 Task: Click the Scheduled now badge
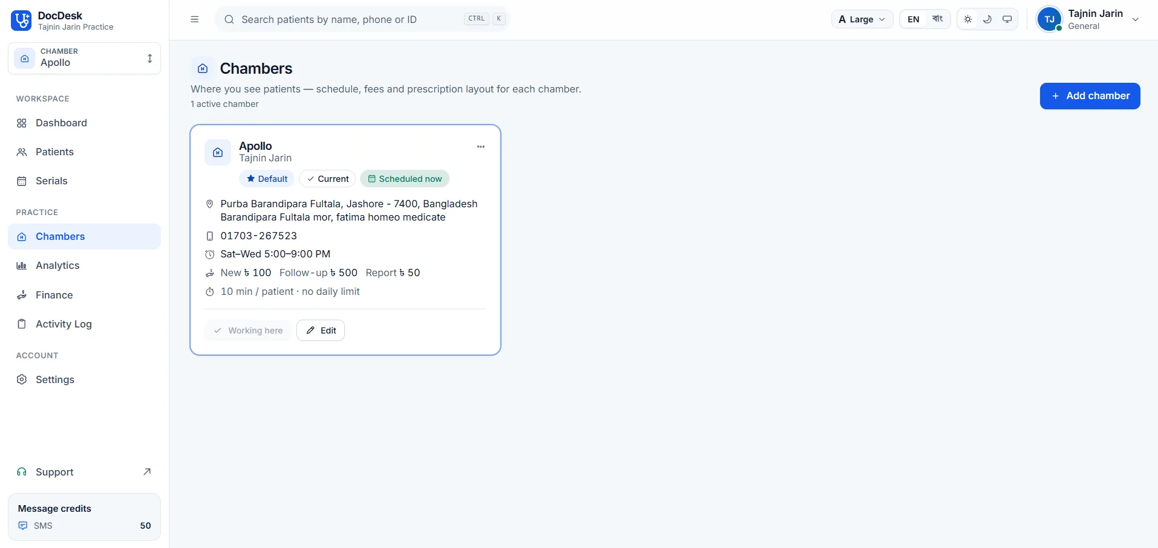[x=405, y=179]
